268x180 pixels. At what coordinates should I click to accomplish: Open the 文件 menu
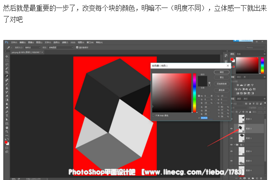pos(14,42)
